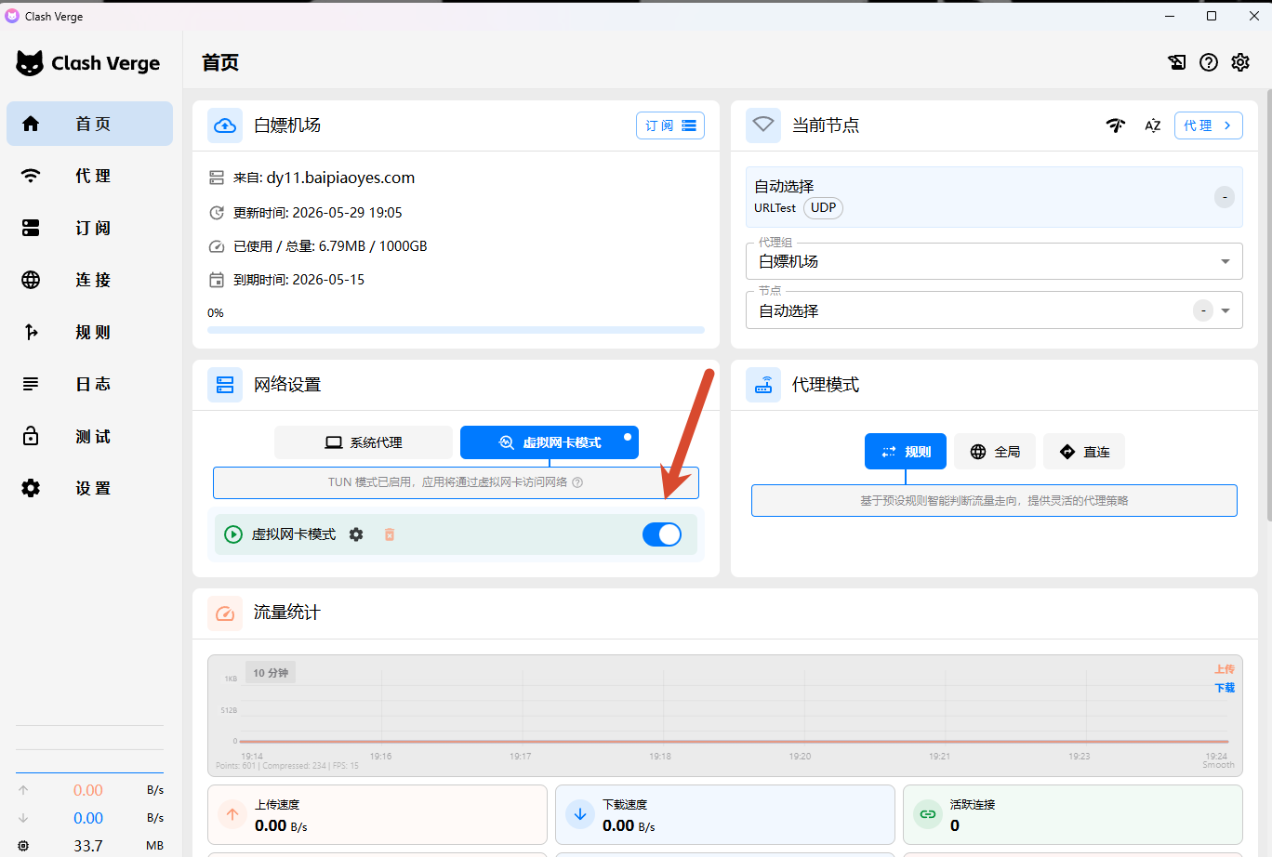Viewport: 1272px width, 857px height.
Task: Click the help icon after TUN 模式已启用 text
Action: [577, 482]
